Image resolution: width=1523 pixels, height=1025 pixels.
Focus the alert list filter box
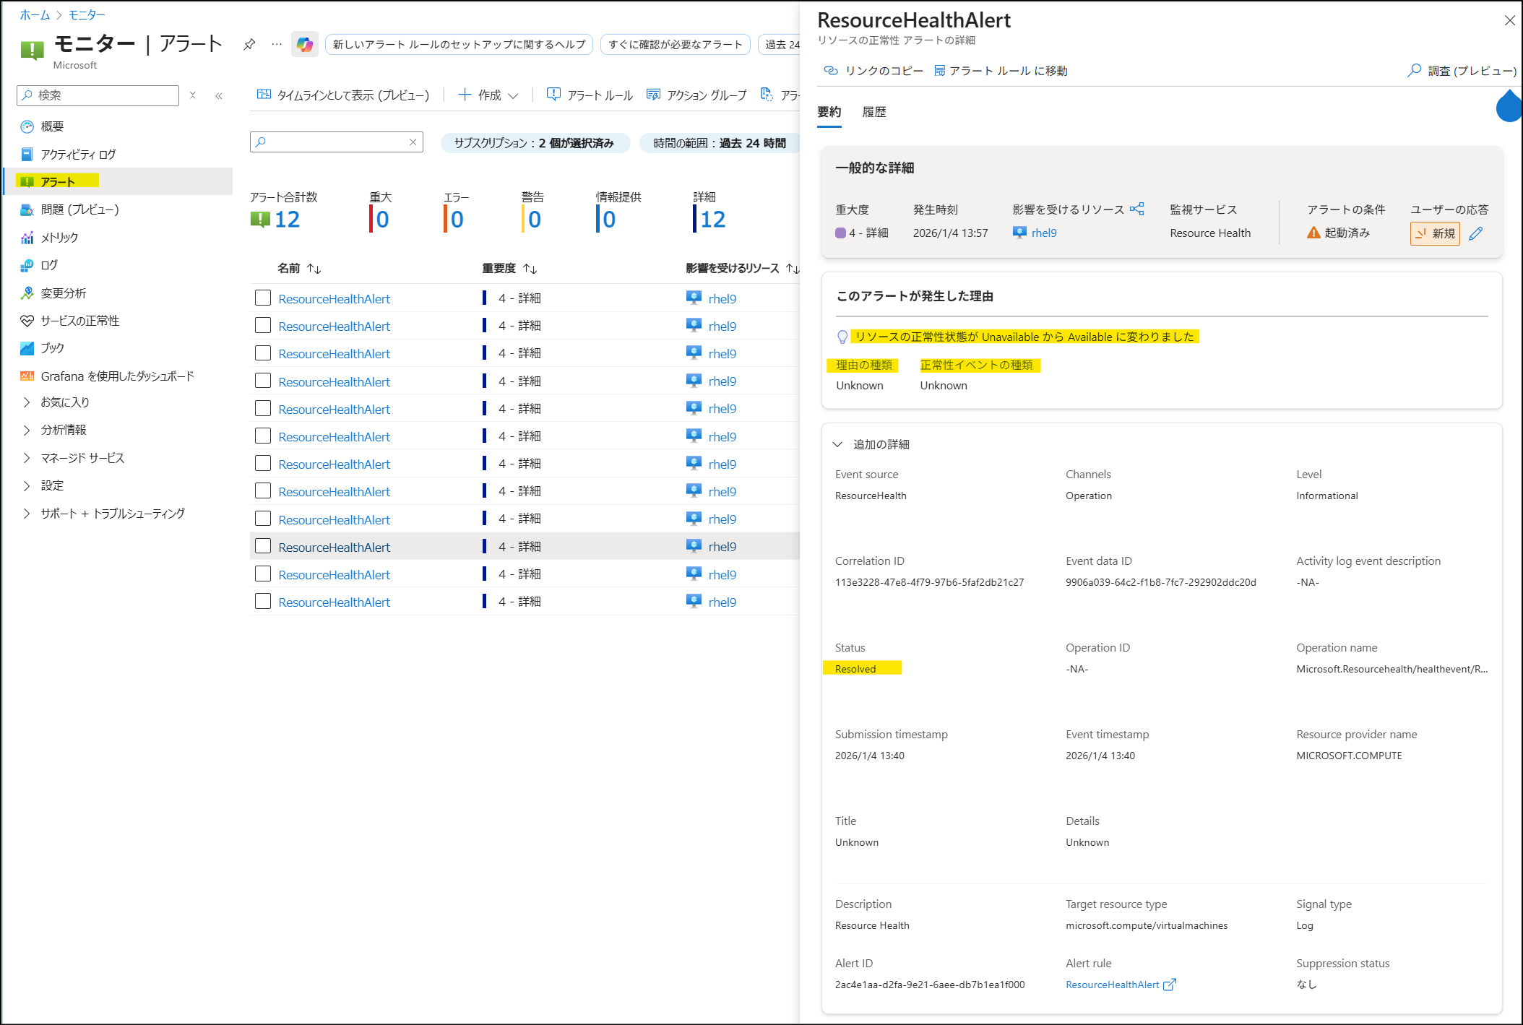337,142
